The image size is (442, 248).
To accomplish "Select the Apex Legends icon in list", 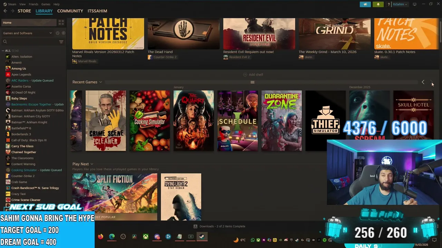I will point(8,74).
